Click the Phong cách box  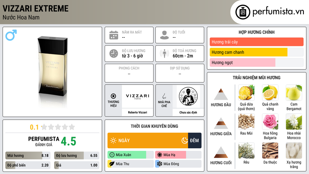(x=129, y=73)
